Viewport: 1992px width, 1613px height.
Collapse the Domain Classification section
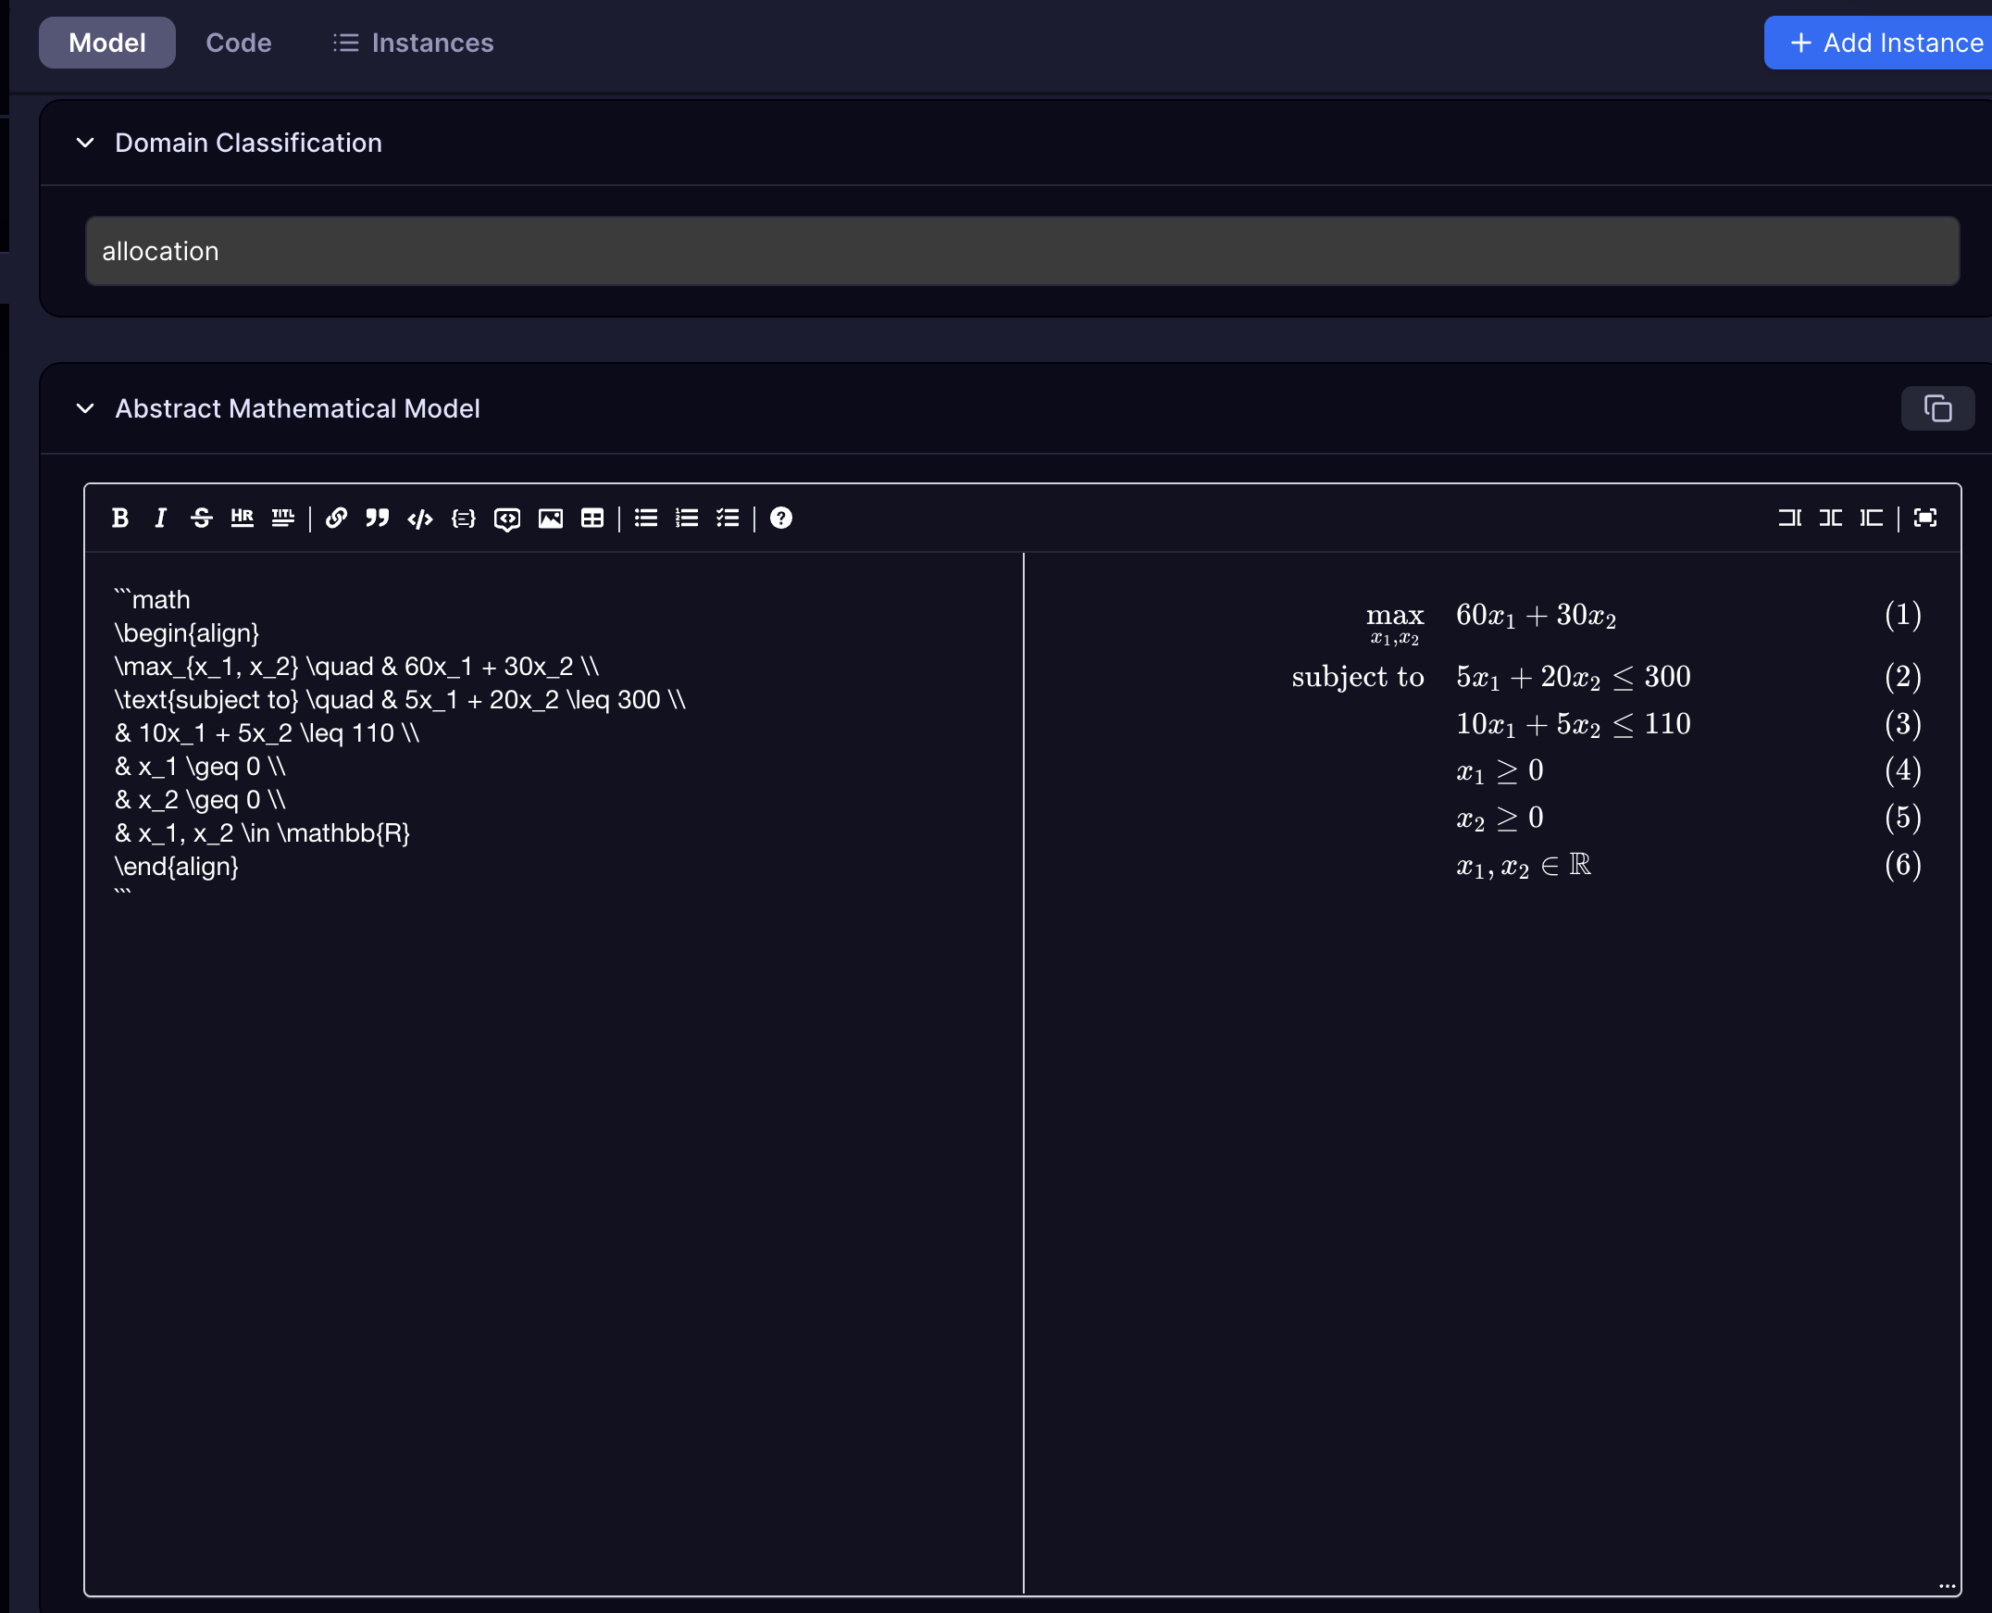pyautogui.click(x=85, y=144)
